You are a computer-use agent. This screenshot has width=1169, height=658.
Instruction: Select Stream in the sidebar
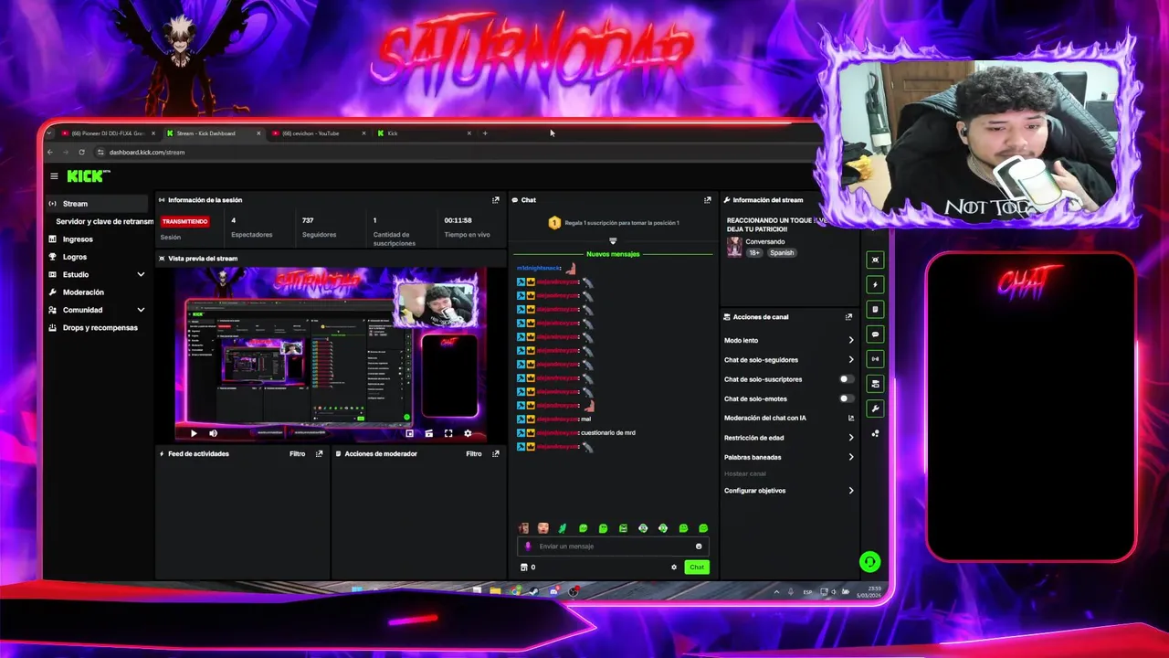[x=98, y=204]
